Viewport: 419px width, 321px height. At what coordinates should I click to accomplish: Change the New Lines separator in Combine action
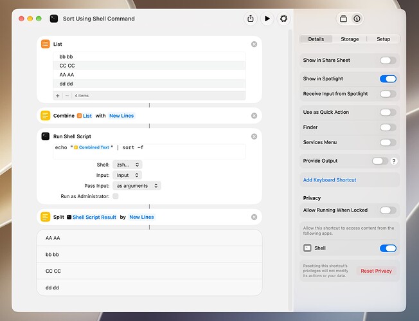click(x=121, y=116)
